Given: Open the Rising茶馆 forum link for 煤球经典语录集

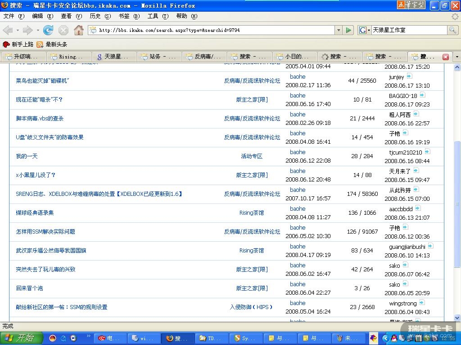Looking at the screenshot, I should [252, 213].
